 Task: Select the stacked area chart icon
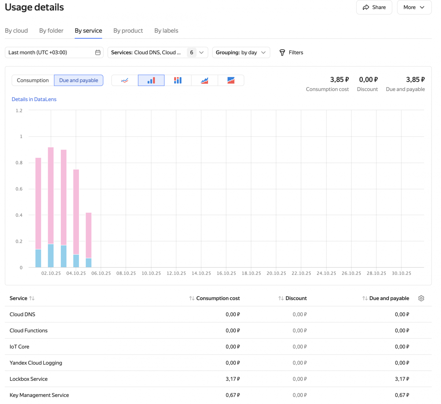coord(231,80)
